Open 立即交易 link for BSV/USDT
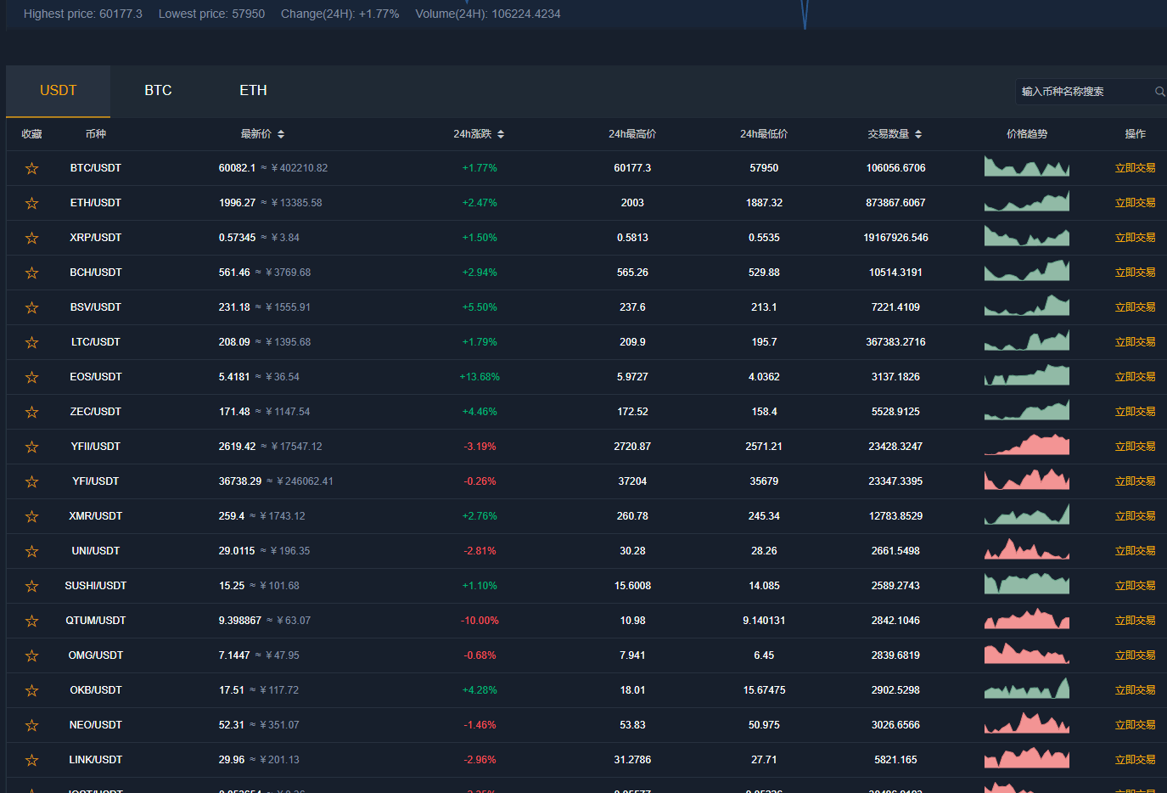This screenshot has width=1167, height=793. (x=1135, y=307)
